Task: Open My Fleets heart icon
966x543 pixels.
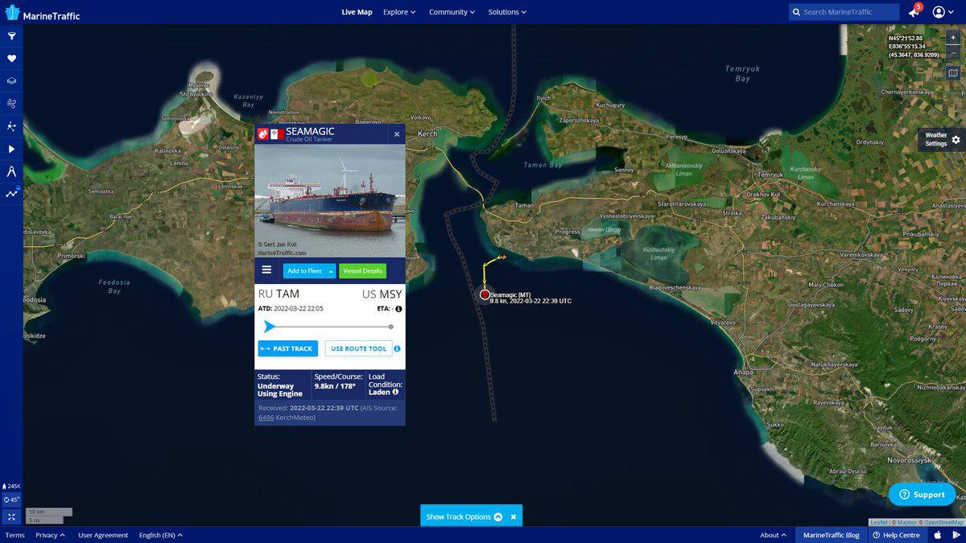Action: 11,59
